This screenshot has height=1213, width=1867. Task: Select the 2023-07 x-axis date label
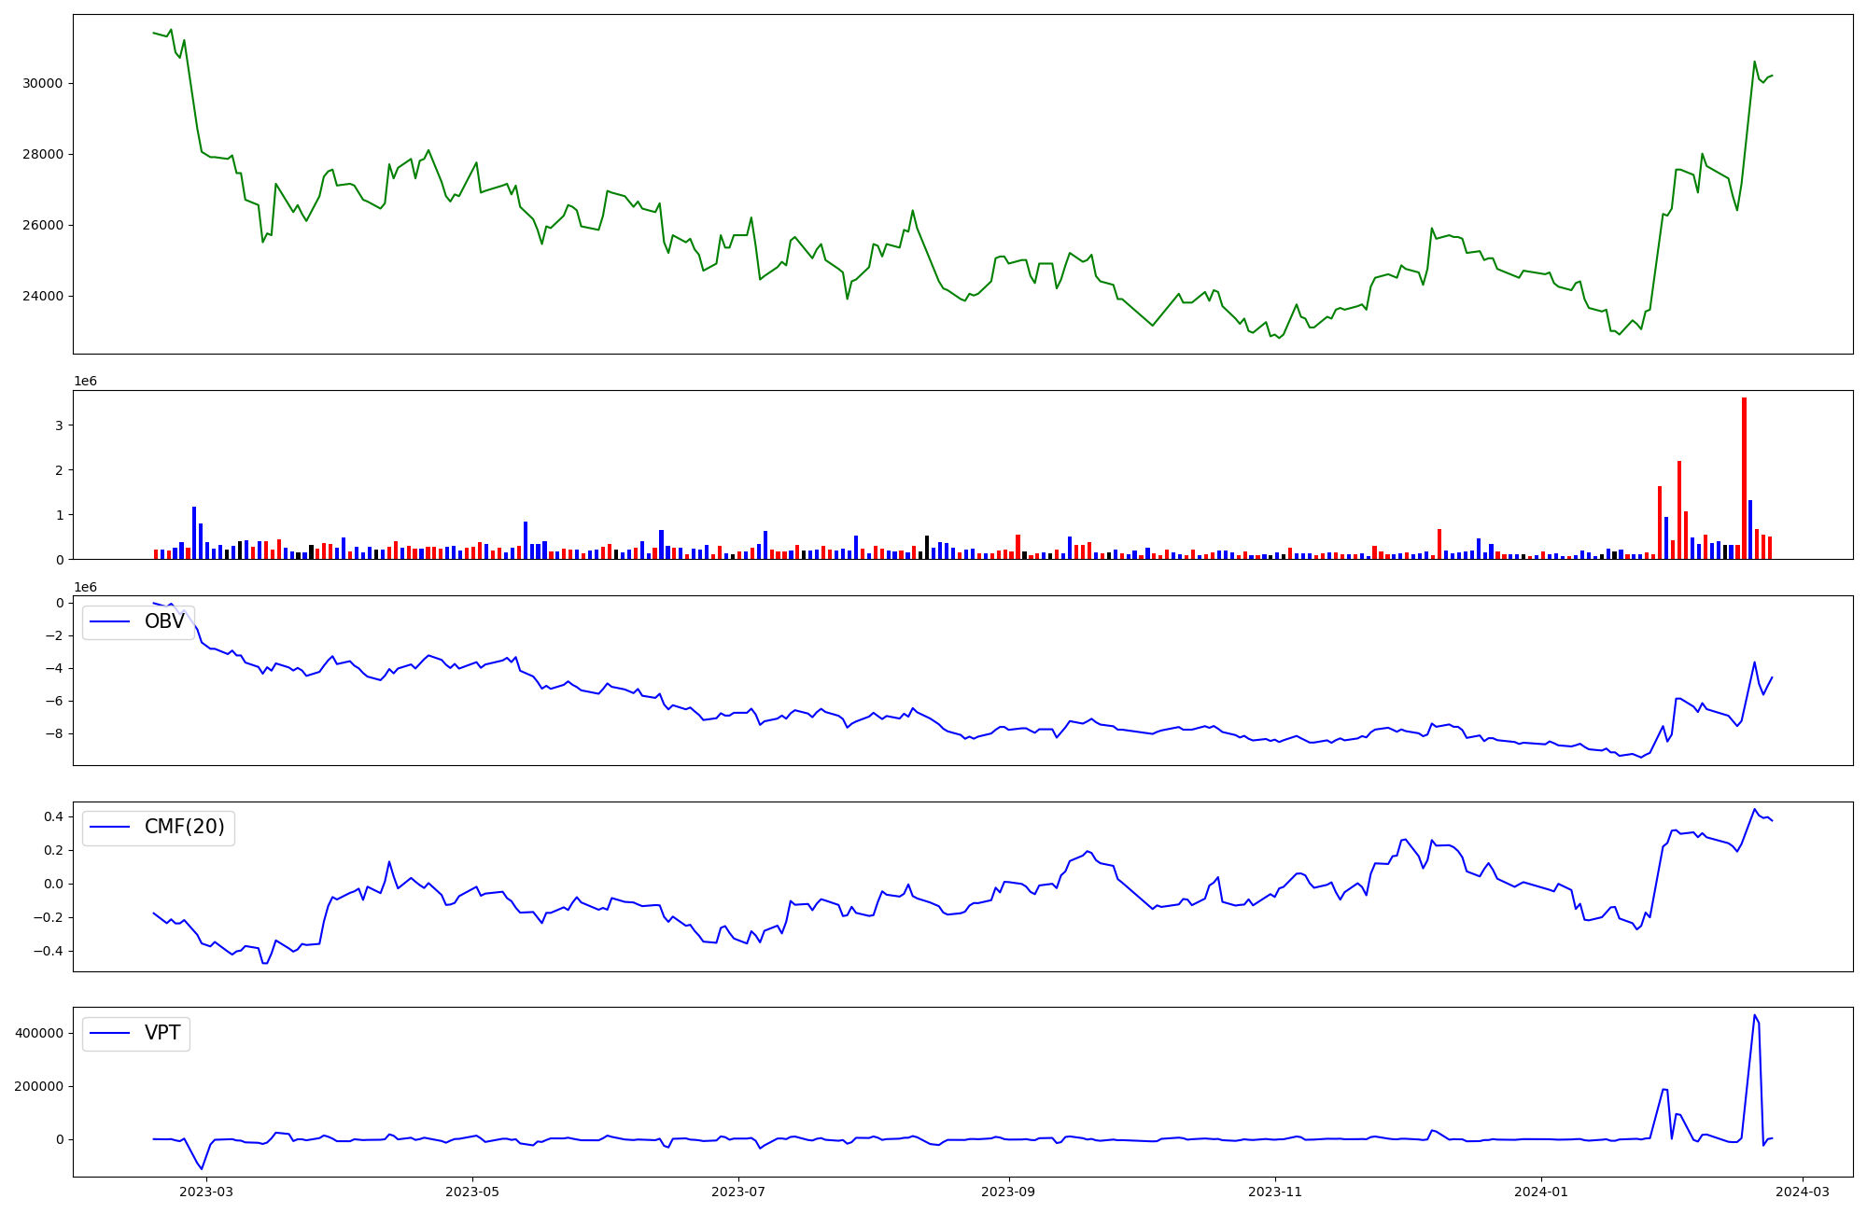737,1192
